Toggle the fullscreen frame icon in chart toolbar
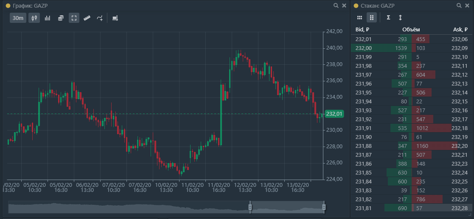This screenshot has width=474, height=219. (x=74, y=18)
